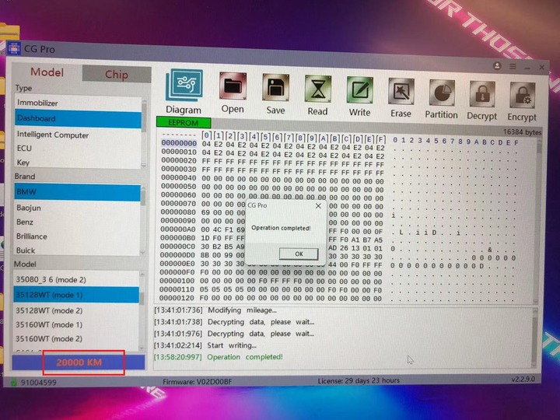The image size is (560, 420).
Task: Click hex column header [F]
Action: (x=381, y=138)
